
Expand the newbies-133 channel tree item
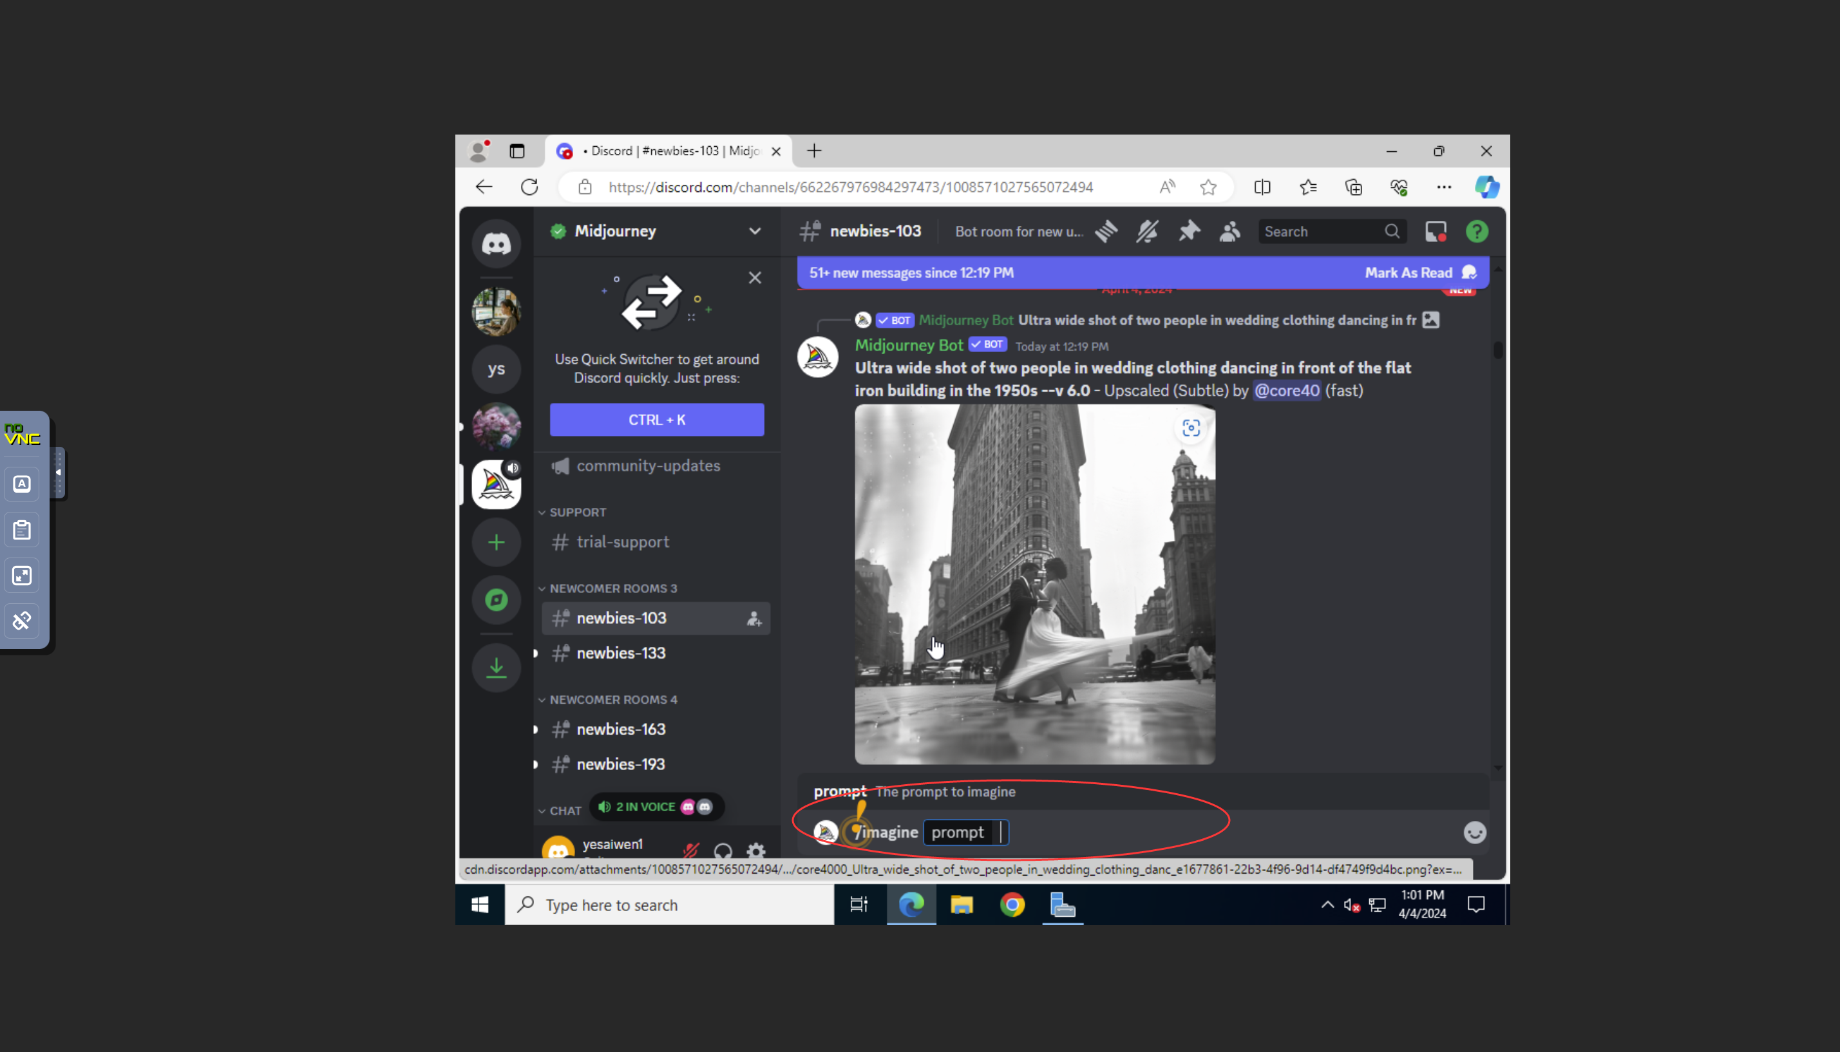tap(536, 653)
